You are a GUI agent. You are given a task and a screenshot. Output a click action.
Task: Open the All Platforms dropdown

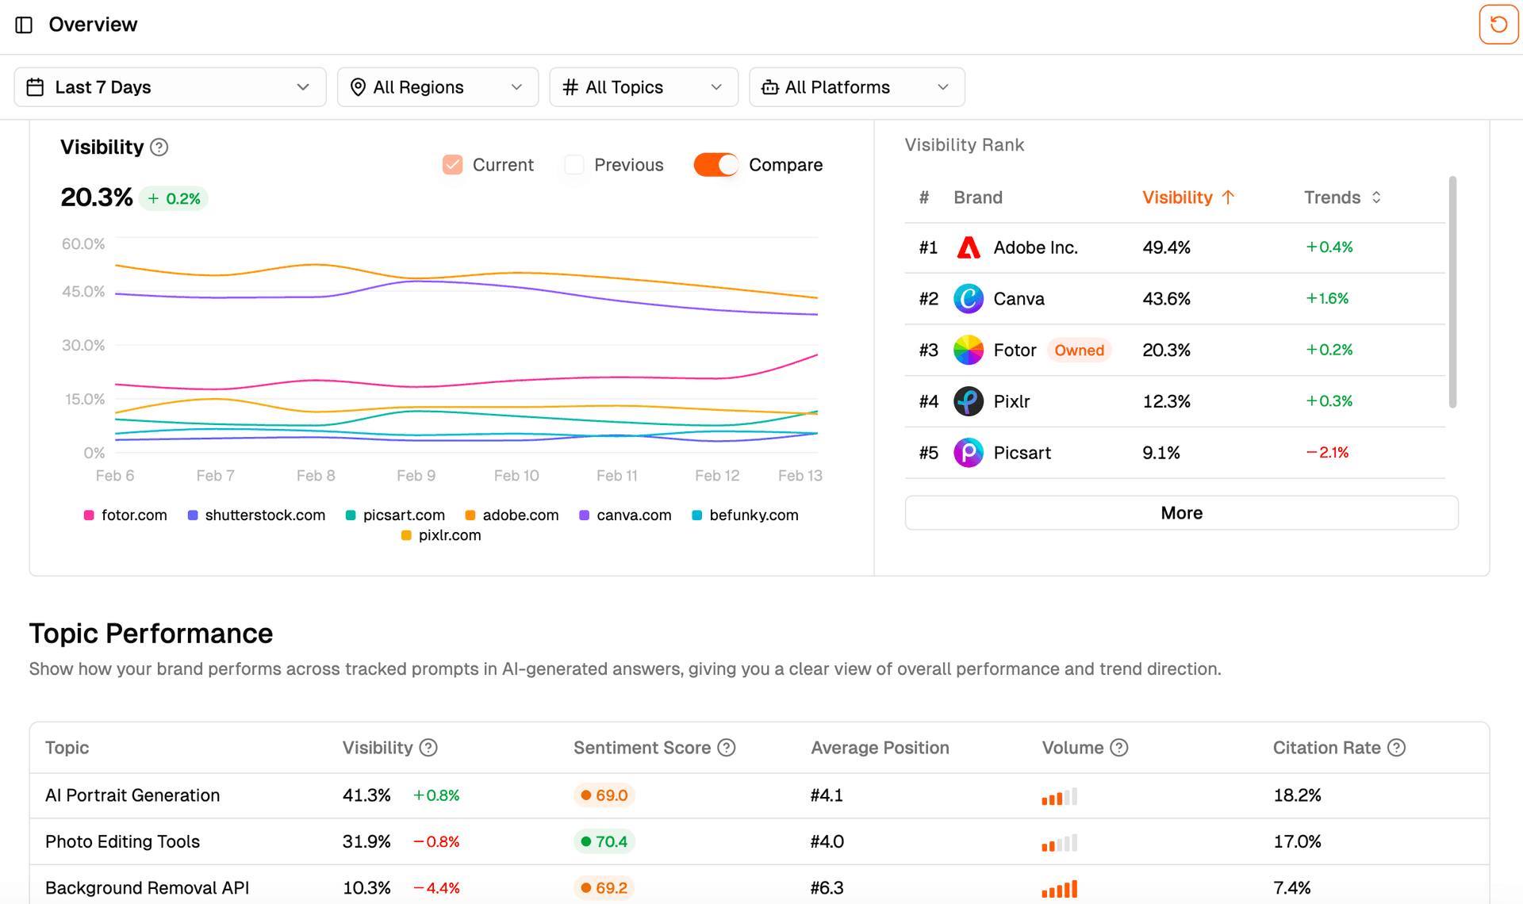point(857,87)
